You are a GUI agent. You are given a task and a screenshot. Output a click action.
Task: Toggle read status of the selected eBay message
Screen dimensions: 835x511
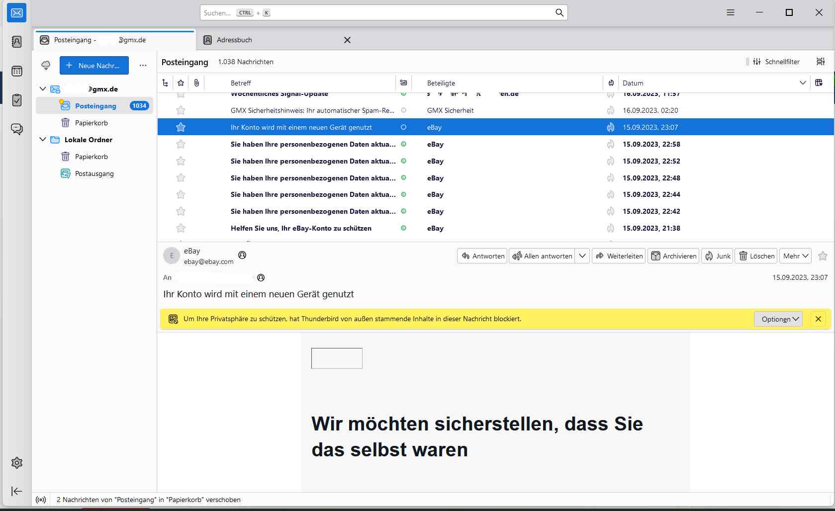pyautogui.click(x=403, y=127)
